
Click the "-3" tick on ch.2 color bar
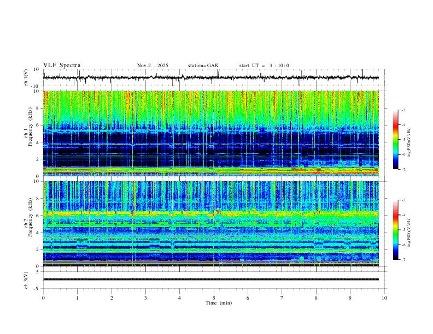click(403, 200)
